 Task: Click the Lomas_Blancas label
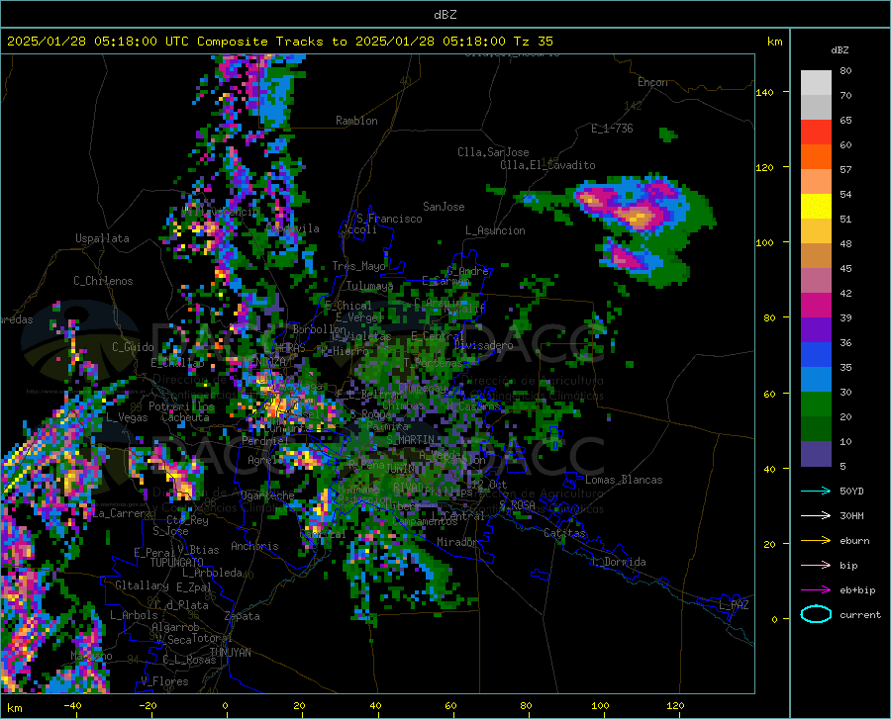click(x=624, y=480)
